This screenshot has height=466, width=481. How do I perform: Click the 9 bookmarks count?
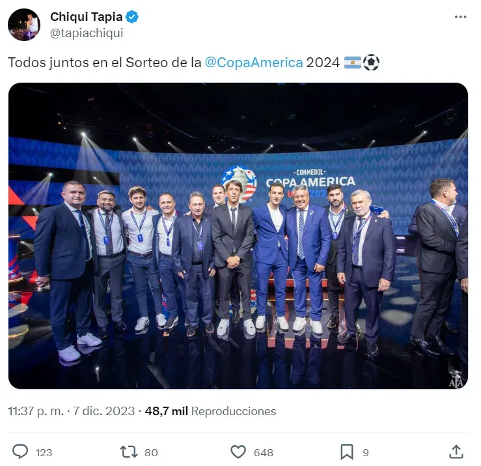[366, 452]
